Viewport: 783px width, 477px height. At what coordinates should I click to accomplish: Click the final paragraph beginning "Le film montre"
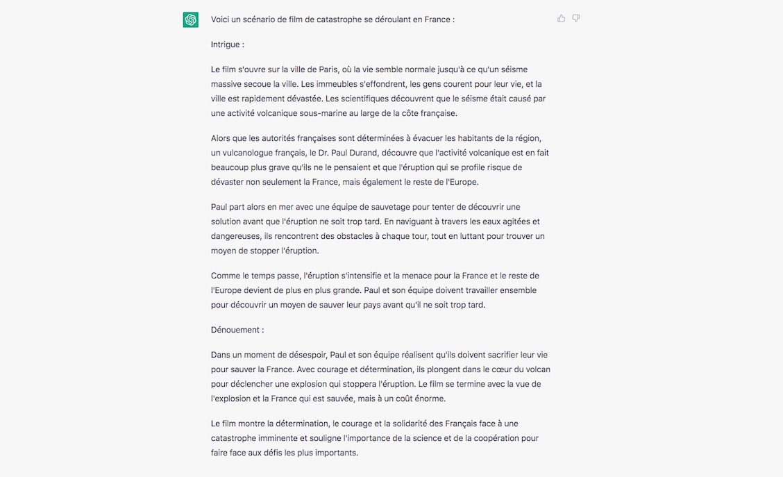375,438
